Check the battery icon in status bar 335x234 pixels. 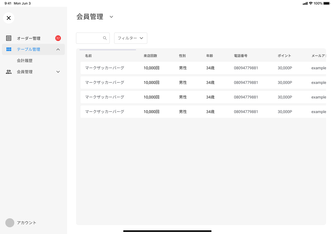[326, 3]
